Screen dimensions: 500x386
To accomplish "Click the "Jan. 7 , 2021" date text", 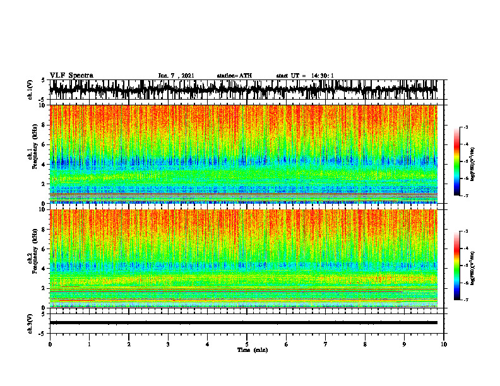I will (x=176, y=76).
